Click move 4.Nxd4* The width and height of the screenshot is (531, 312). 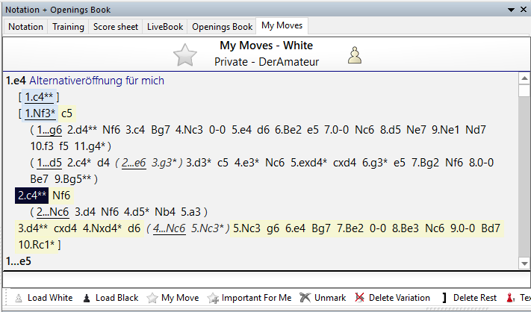(102, 228)
